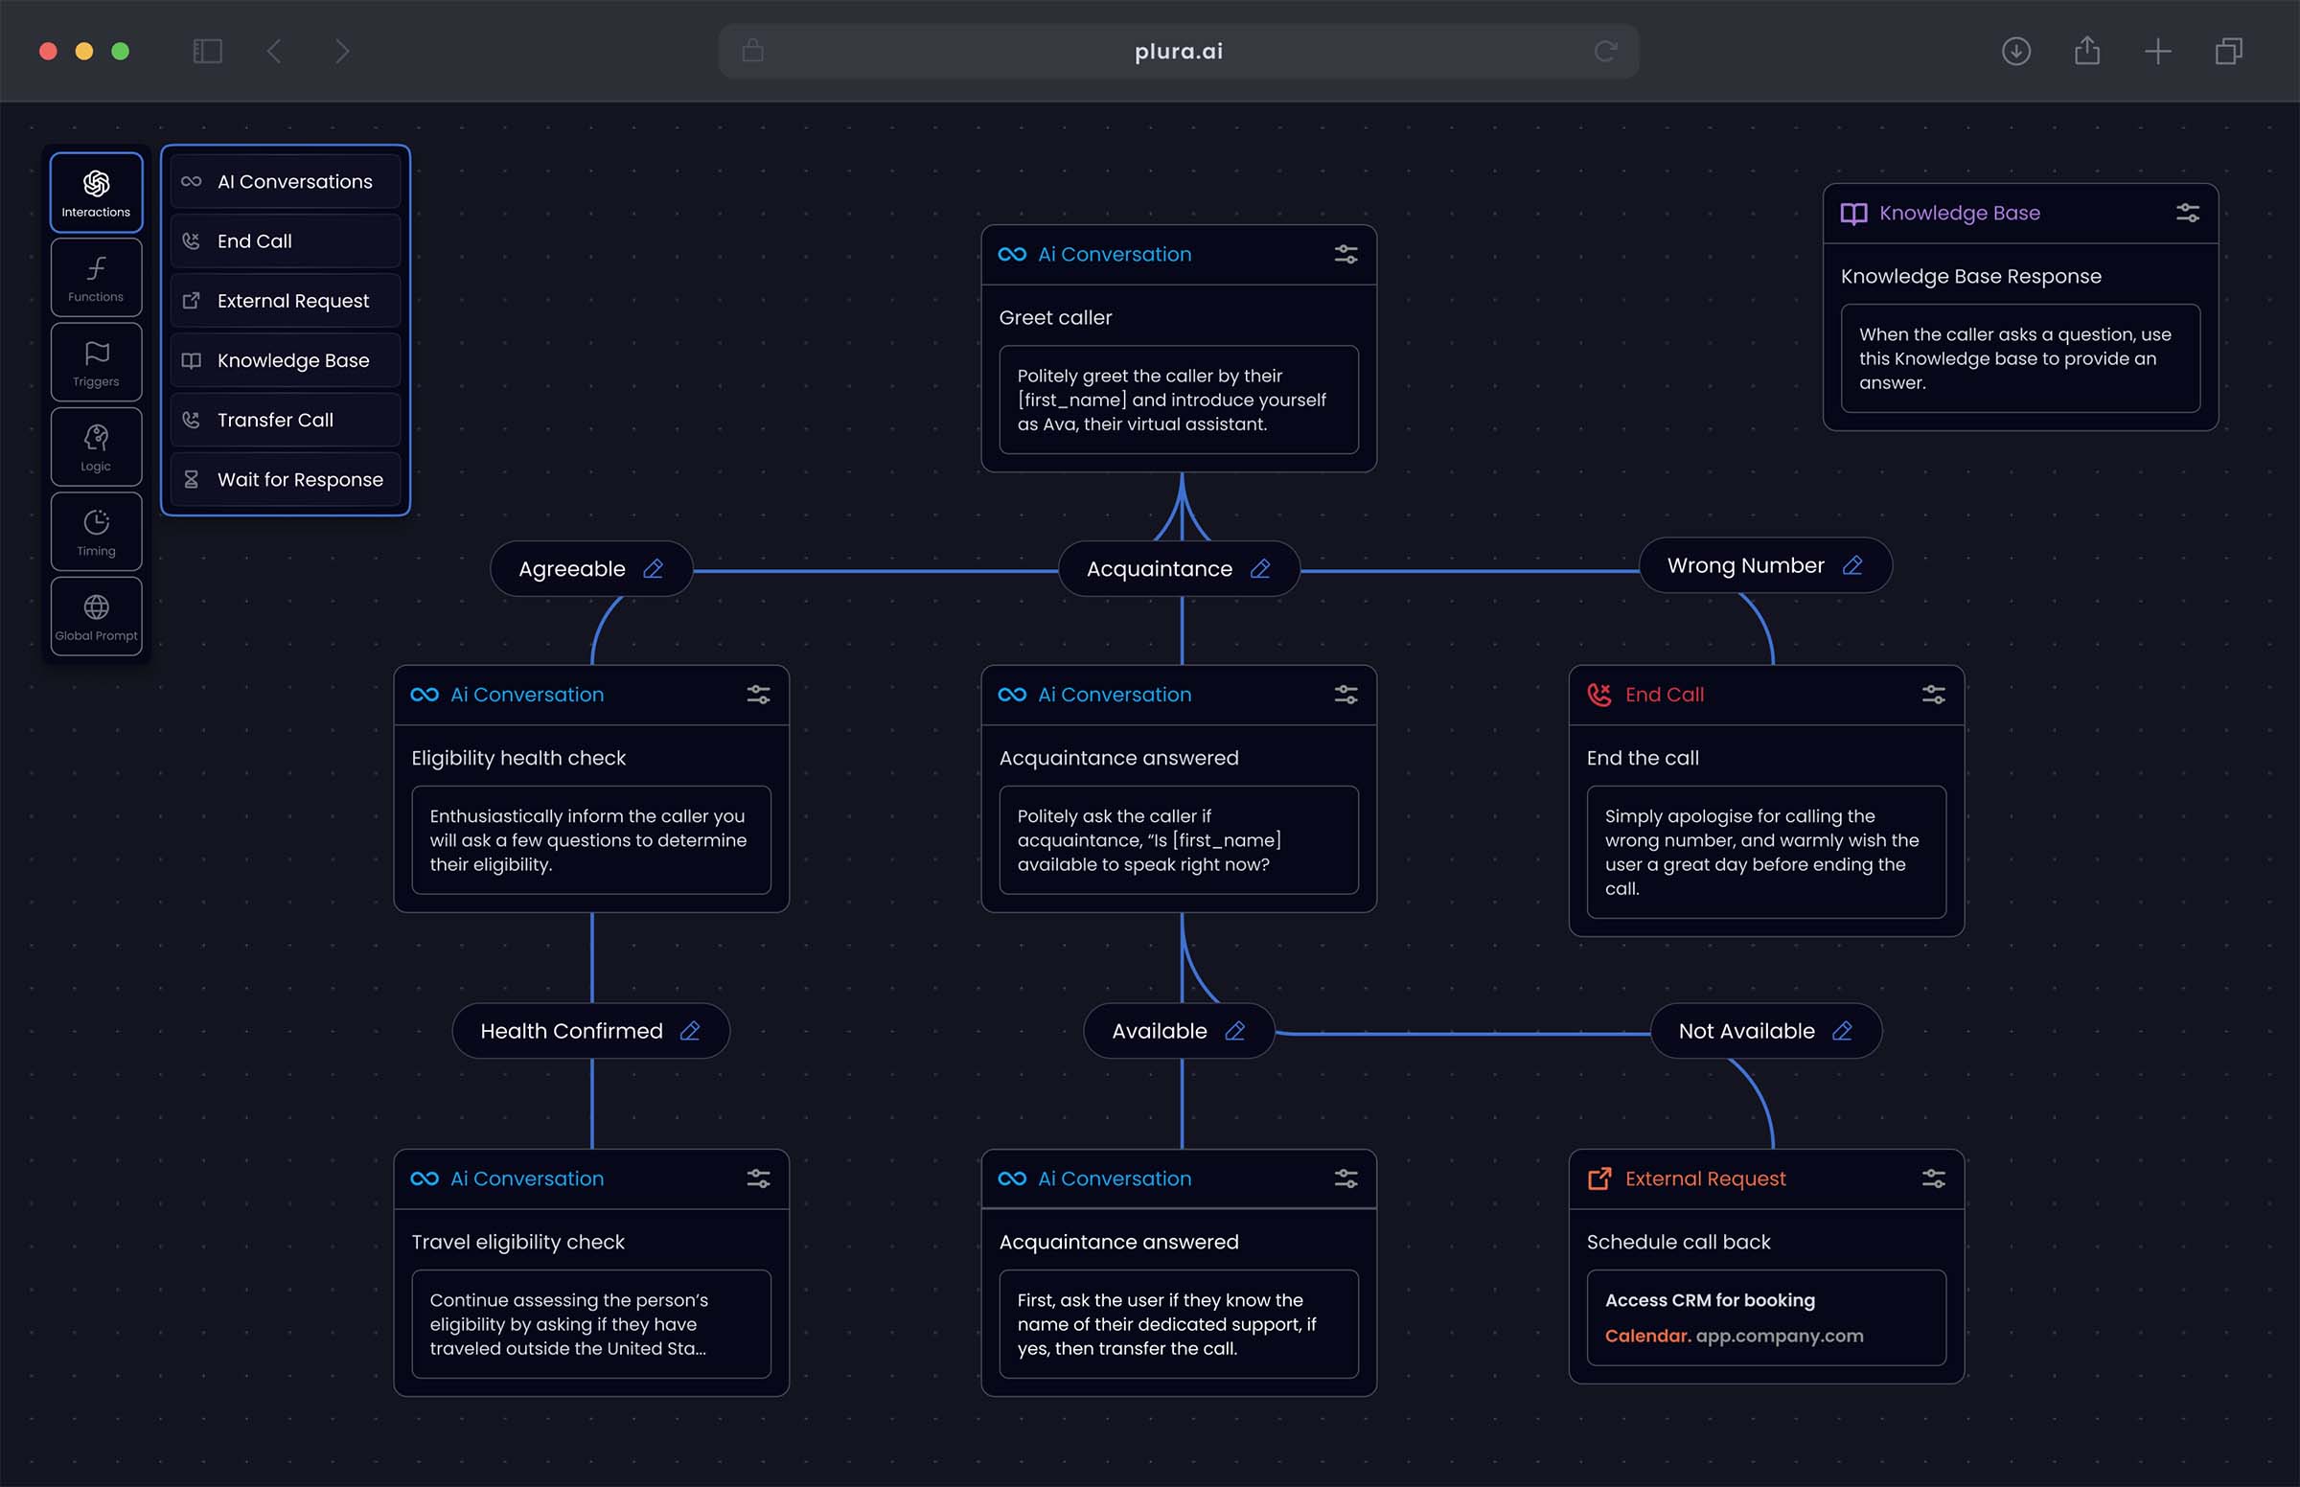Image resolution: width=2300 pixels, height=1487 pixels.
Task: Open the Logic sidebar panel
Action: pyautogui.click(x=96, y=447)
